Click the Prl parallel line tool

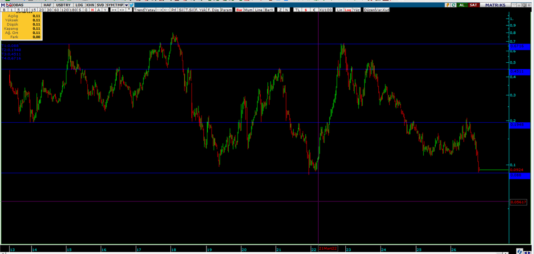click(x=174, y=10)
